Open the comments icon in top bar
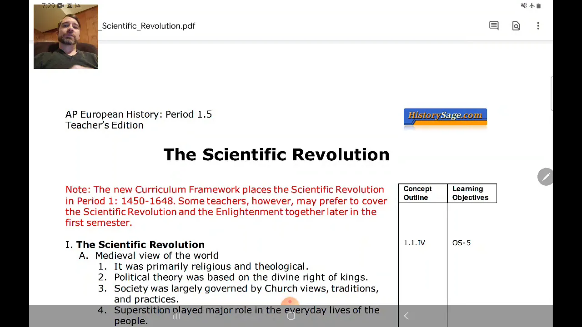This screenshot has width=582, height=327. (x=494, y=26)
